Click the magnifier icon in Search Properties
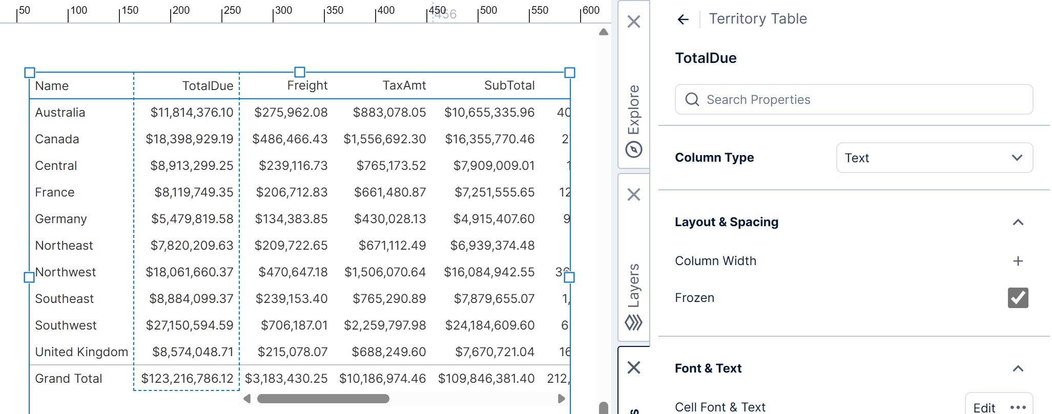This screenshot has width=1052, height=414. pos(692,99)
